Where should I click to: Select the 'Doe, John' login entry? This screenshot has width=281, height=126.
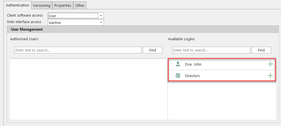(x=193, y=64)
